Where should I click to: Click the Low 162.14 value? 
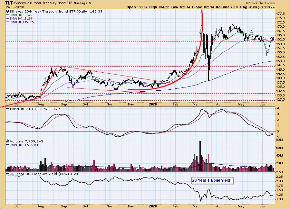click(180, 7)
